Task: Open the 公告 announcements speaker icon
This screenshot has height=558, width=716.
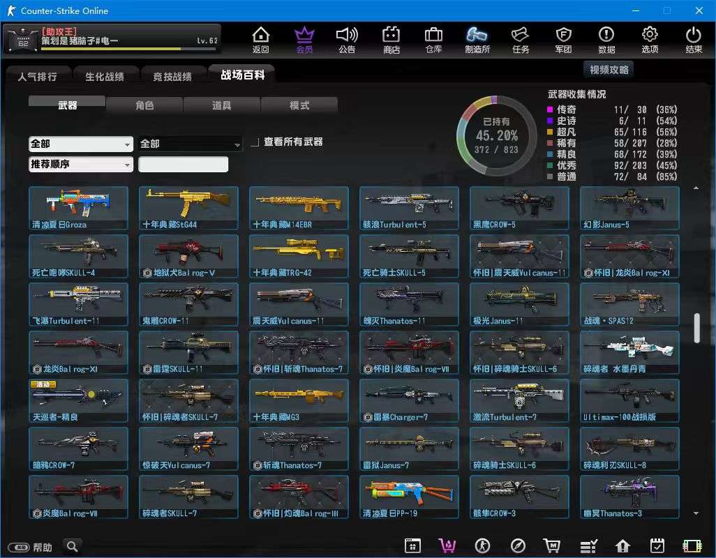Action: tap(347, 40)
